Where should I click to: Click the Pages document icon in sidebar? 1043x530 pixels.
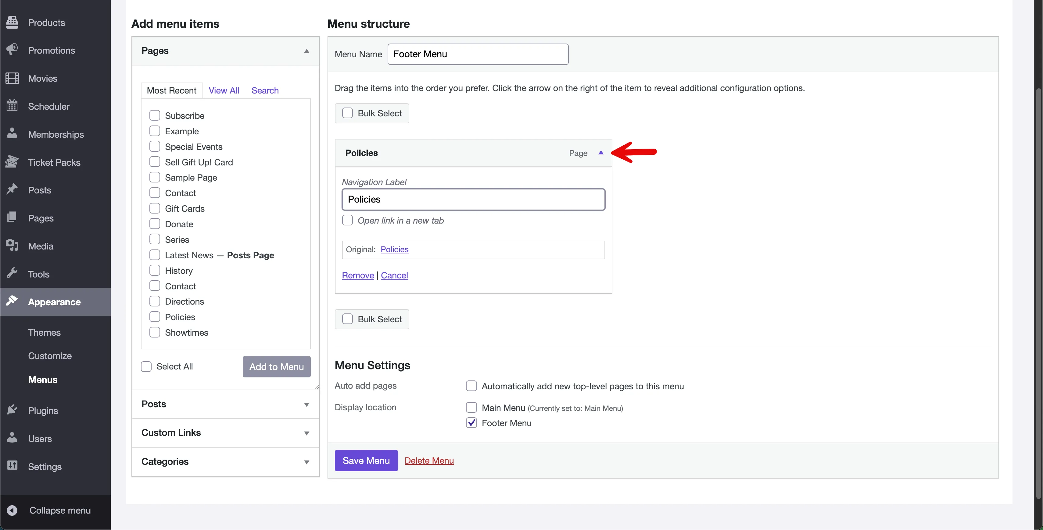tap(12, 218)
